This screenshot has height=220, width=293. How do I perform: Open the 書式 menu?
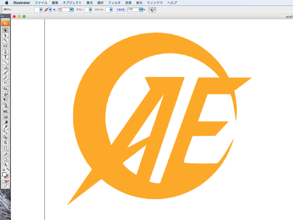90,3
